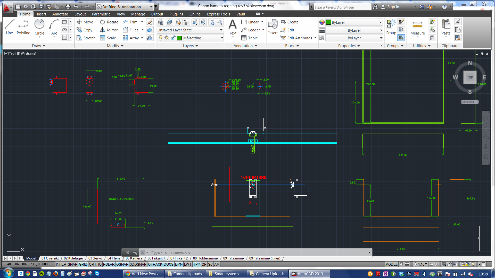
Task: Toggle DYN input in status bar
Action: (179, 264)
